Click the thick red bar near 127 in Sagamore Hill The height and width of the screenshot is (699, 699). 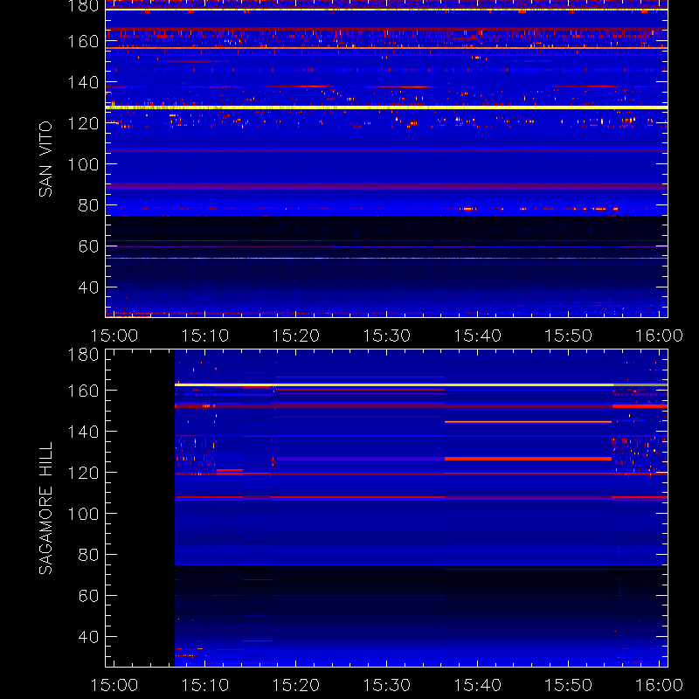point(529,459)
